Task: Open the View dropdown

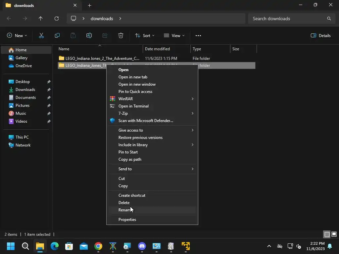Action: coord(174,36)
